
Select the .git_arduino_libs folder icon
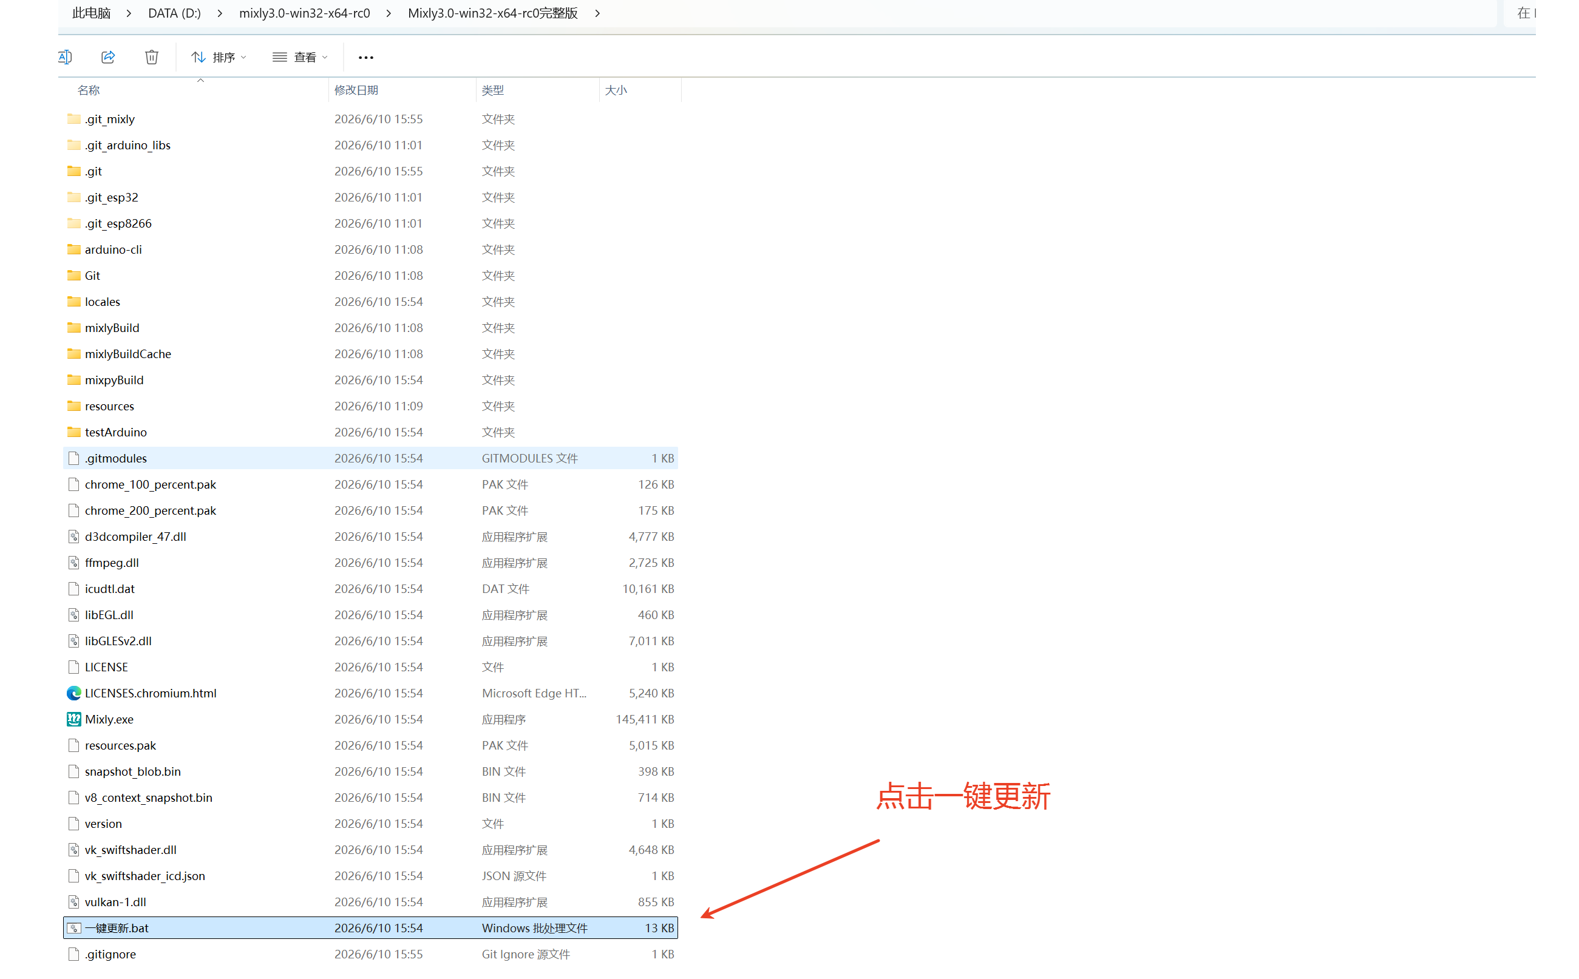coord(74,144)
